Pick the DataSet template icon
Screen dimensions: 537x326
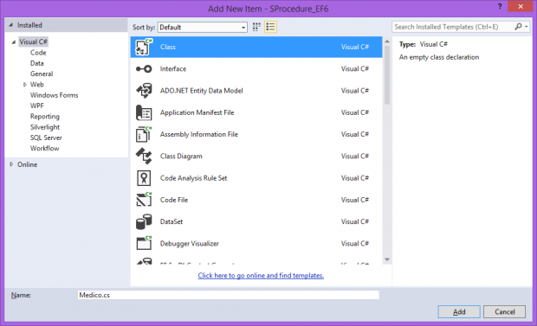[x=144, y=221]
